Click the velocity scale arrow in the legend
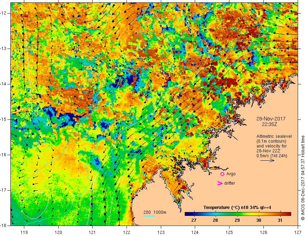The height and width of the screenshot is (236, 305). point(267,160)
